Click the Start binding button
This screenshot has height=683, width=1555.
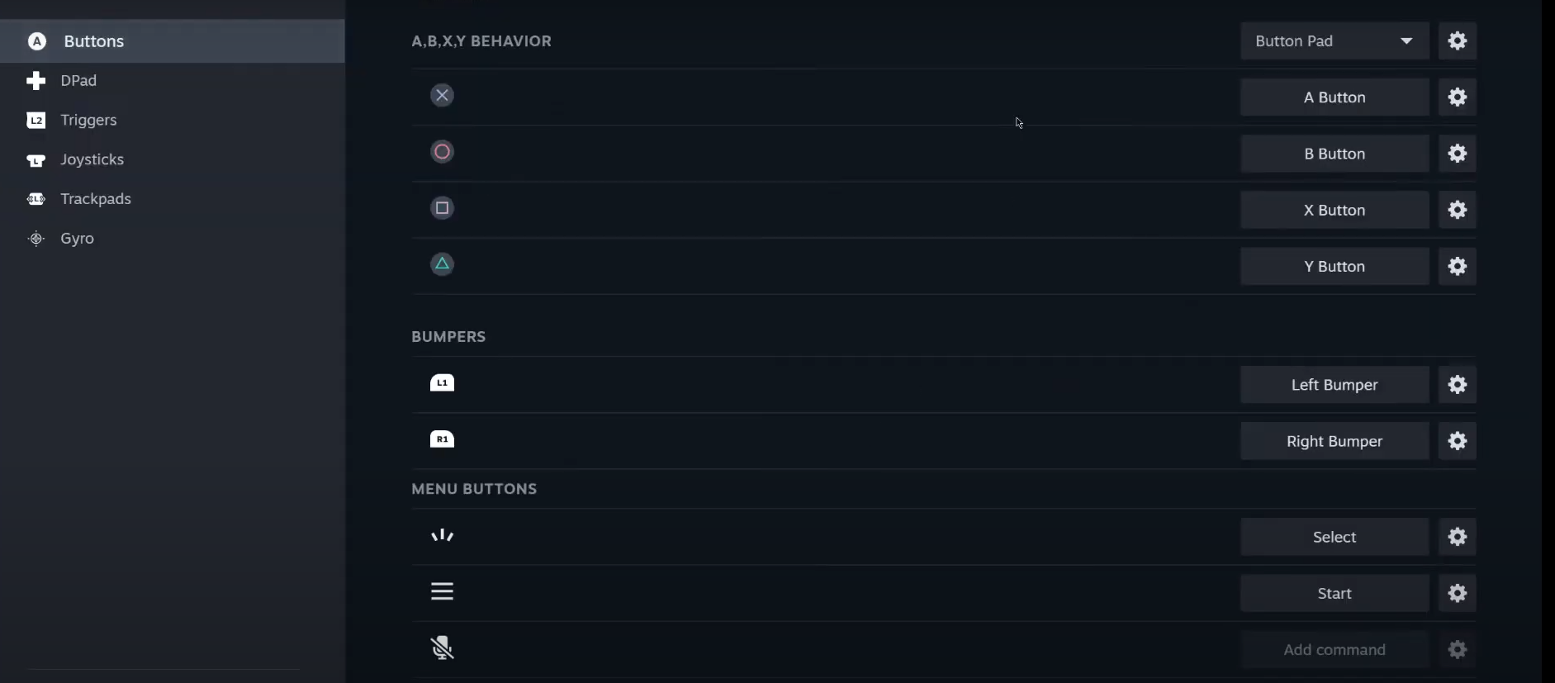tap(1335, 593)
